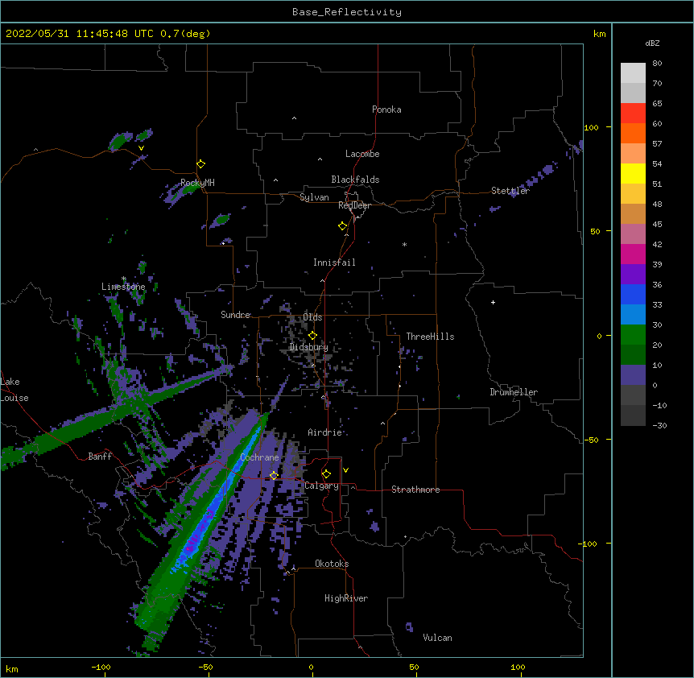
Task: Click the white asterisk marker east of RedDeer
Action: [404, 244]
